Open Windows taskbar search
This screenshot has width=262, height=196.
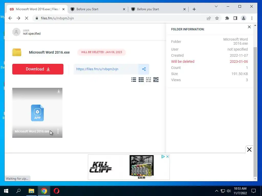[18, 191]
